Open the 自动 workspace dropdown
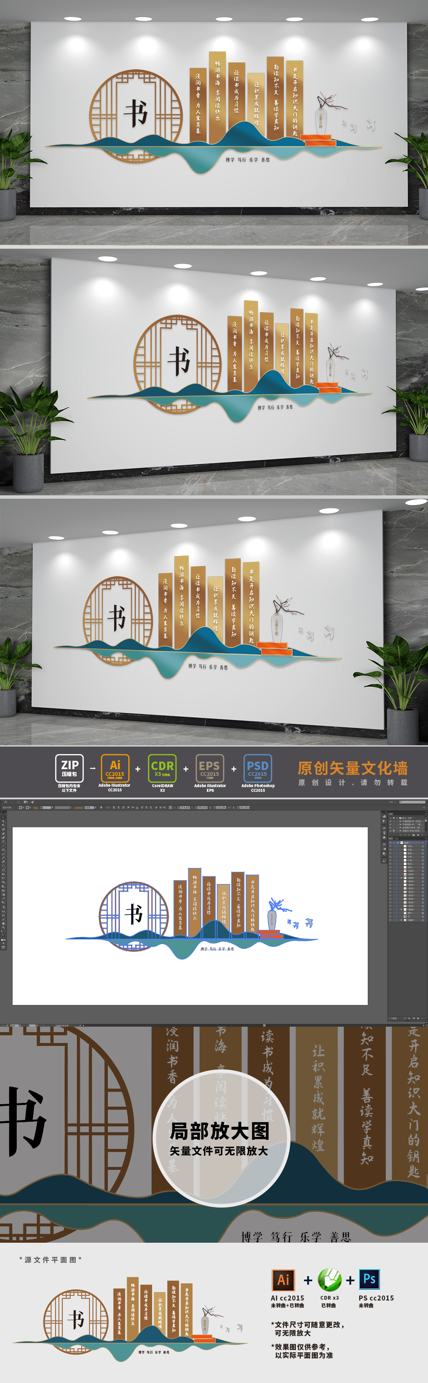The image size is (428, 1383). 392,802
